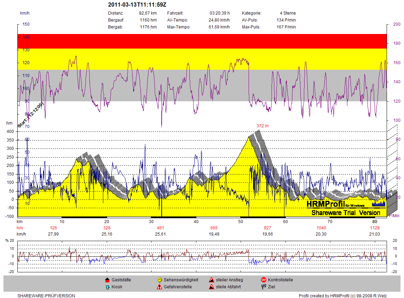Click the rotated Start time label

tap(31, 115)
